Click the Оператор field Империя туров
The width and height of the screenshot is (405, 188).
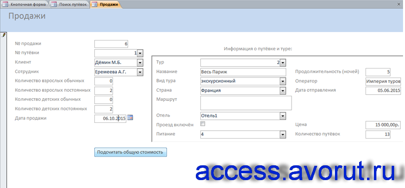pyautogui.click(x=383, y=81)
